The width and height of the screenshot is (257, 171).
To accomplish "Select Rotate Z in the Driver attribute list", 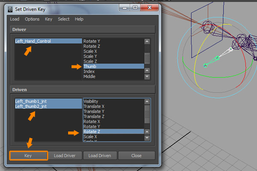I will click(114, 46).
